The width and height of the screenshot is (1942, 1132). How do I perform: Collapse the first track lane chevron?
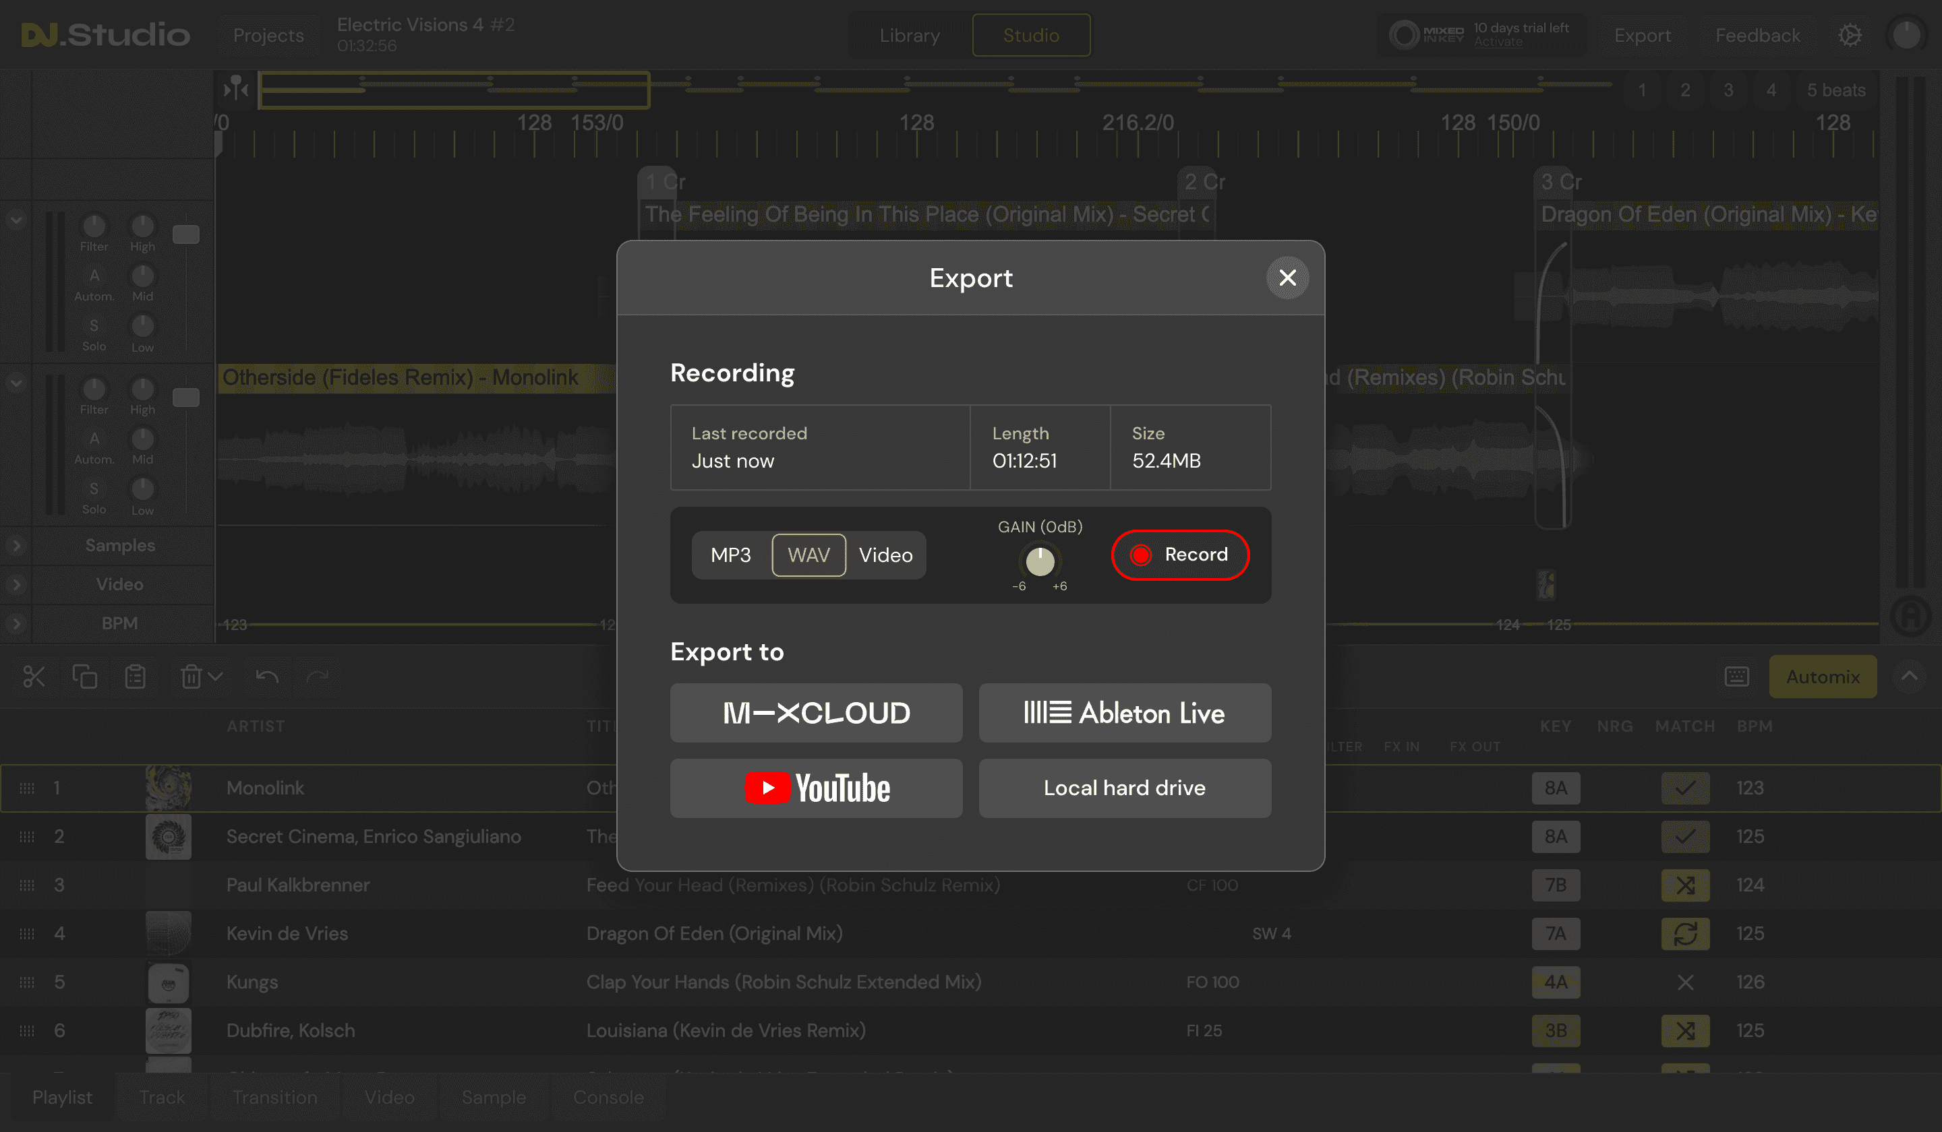pos(16,220)
